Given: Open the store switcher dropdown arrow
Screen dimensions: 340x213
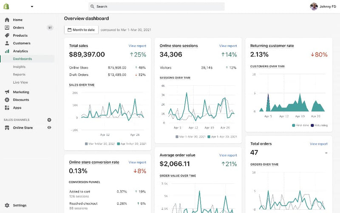Looking at the screenshot, I should [x=32, y=7].
